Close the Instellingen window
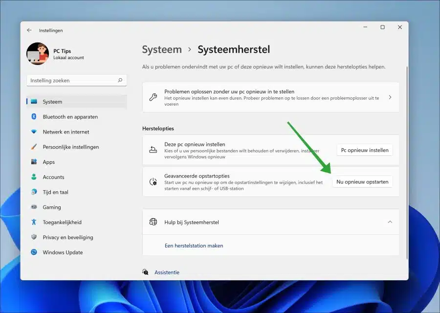This screenshot has width=440, height=313. coord(400,27)
